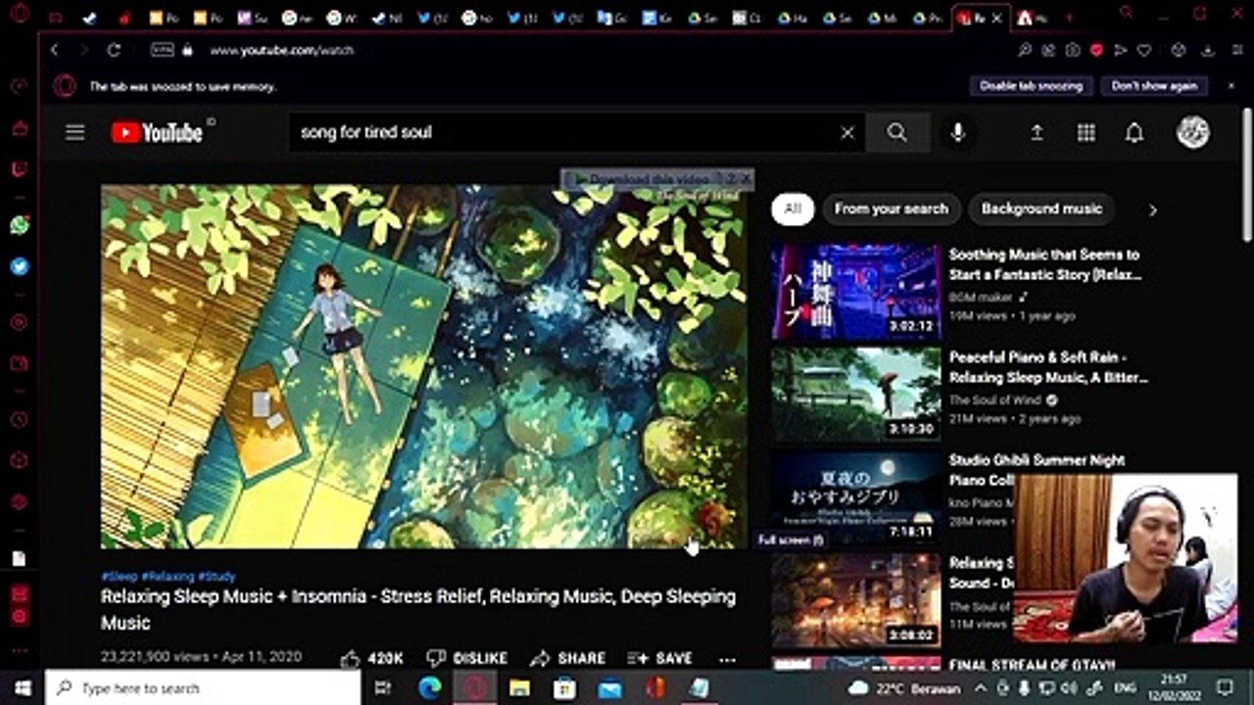
Task: Open the Windows Action Center
Action: tap(1225, 687)
